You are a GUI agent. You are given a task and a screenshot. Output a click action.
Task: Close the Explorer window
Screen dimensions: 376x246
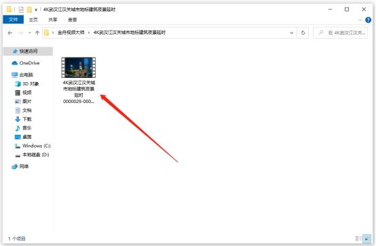364,9
